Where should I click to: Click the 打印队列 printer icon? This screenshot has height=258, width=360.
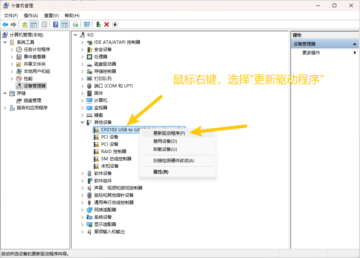coord(89,79)
